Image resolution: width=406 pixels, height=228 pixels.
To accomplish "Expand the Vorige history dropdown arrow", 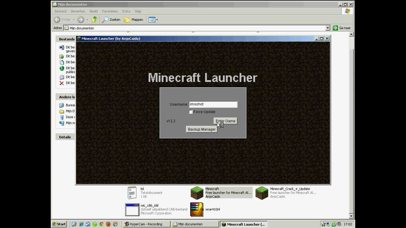I will click(74, 20).
